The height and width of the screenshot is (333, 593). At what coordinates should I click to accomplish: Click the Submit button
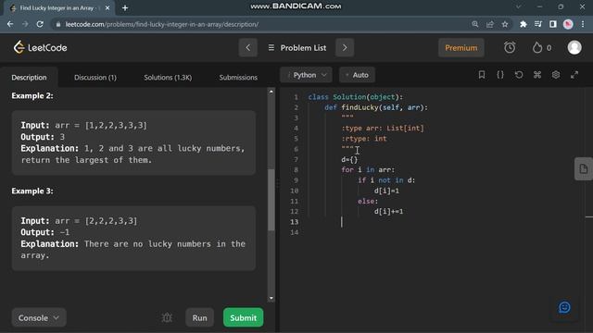click(243, 317)
